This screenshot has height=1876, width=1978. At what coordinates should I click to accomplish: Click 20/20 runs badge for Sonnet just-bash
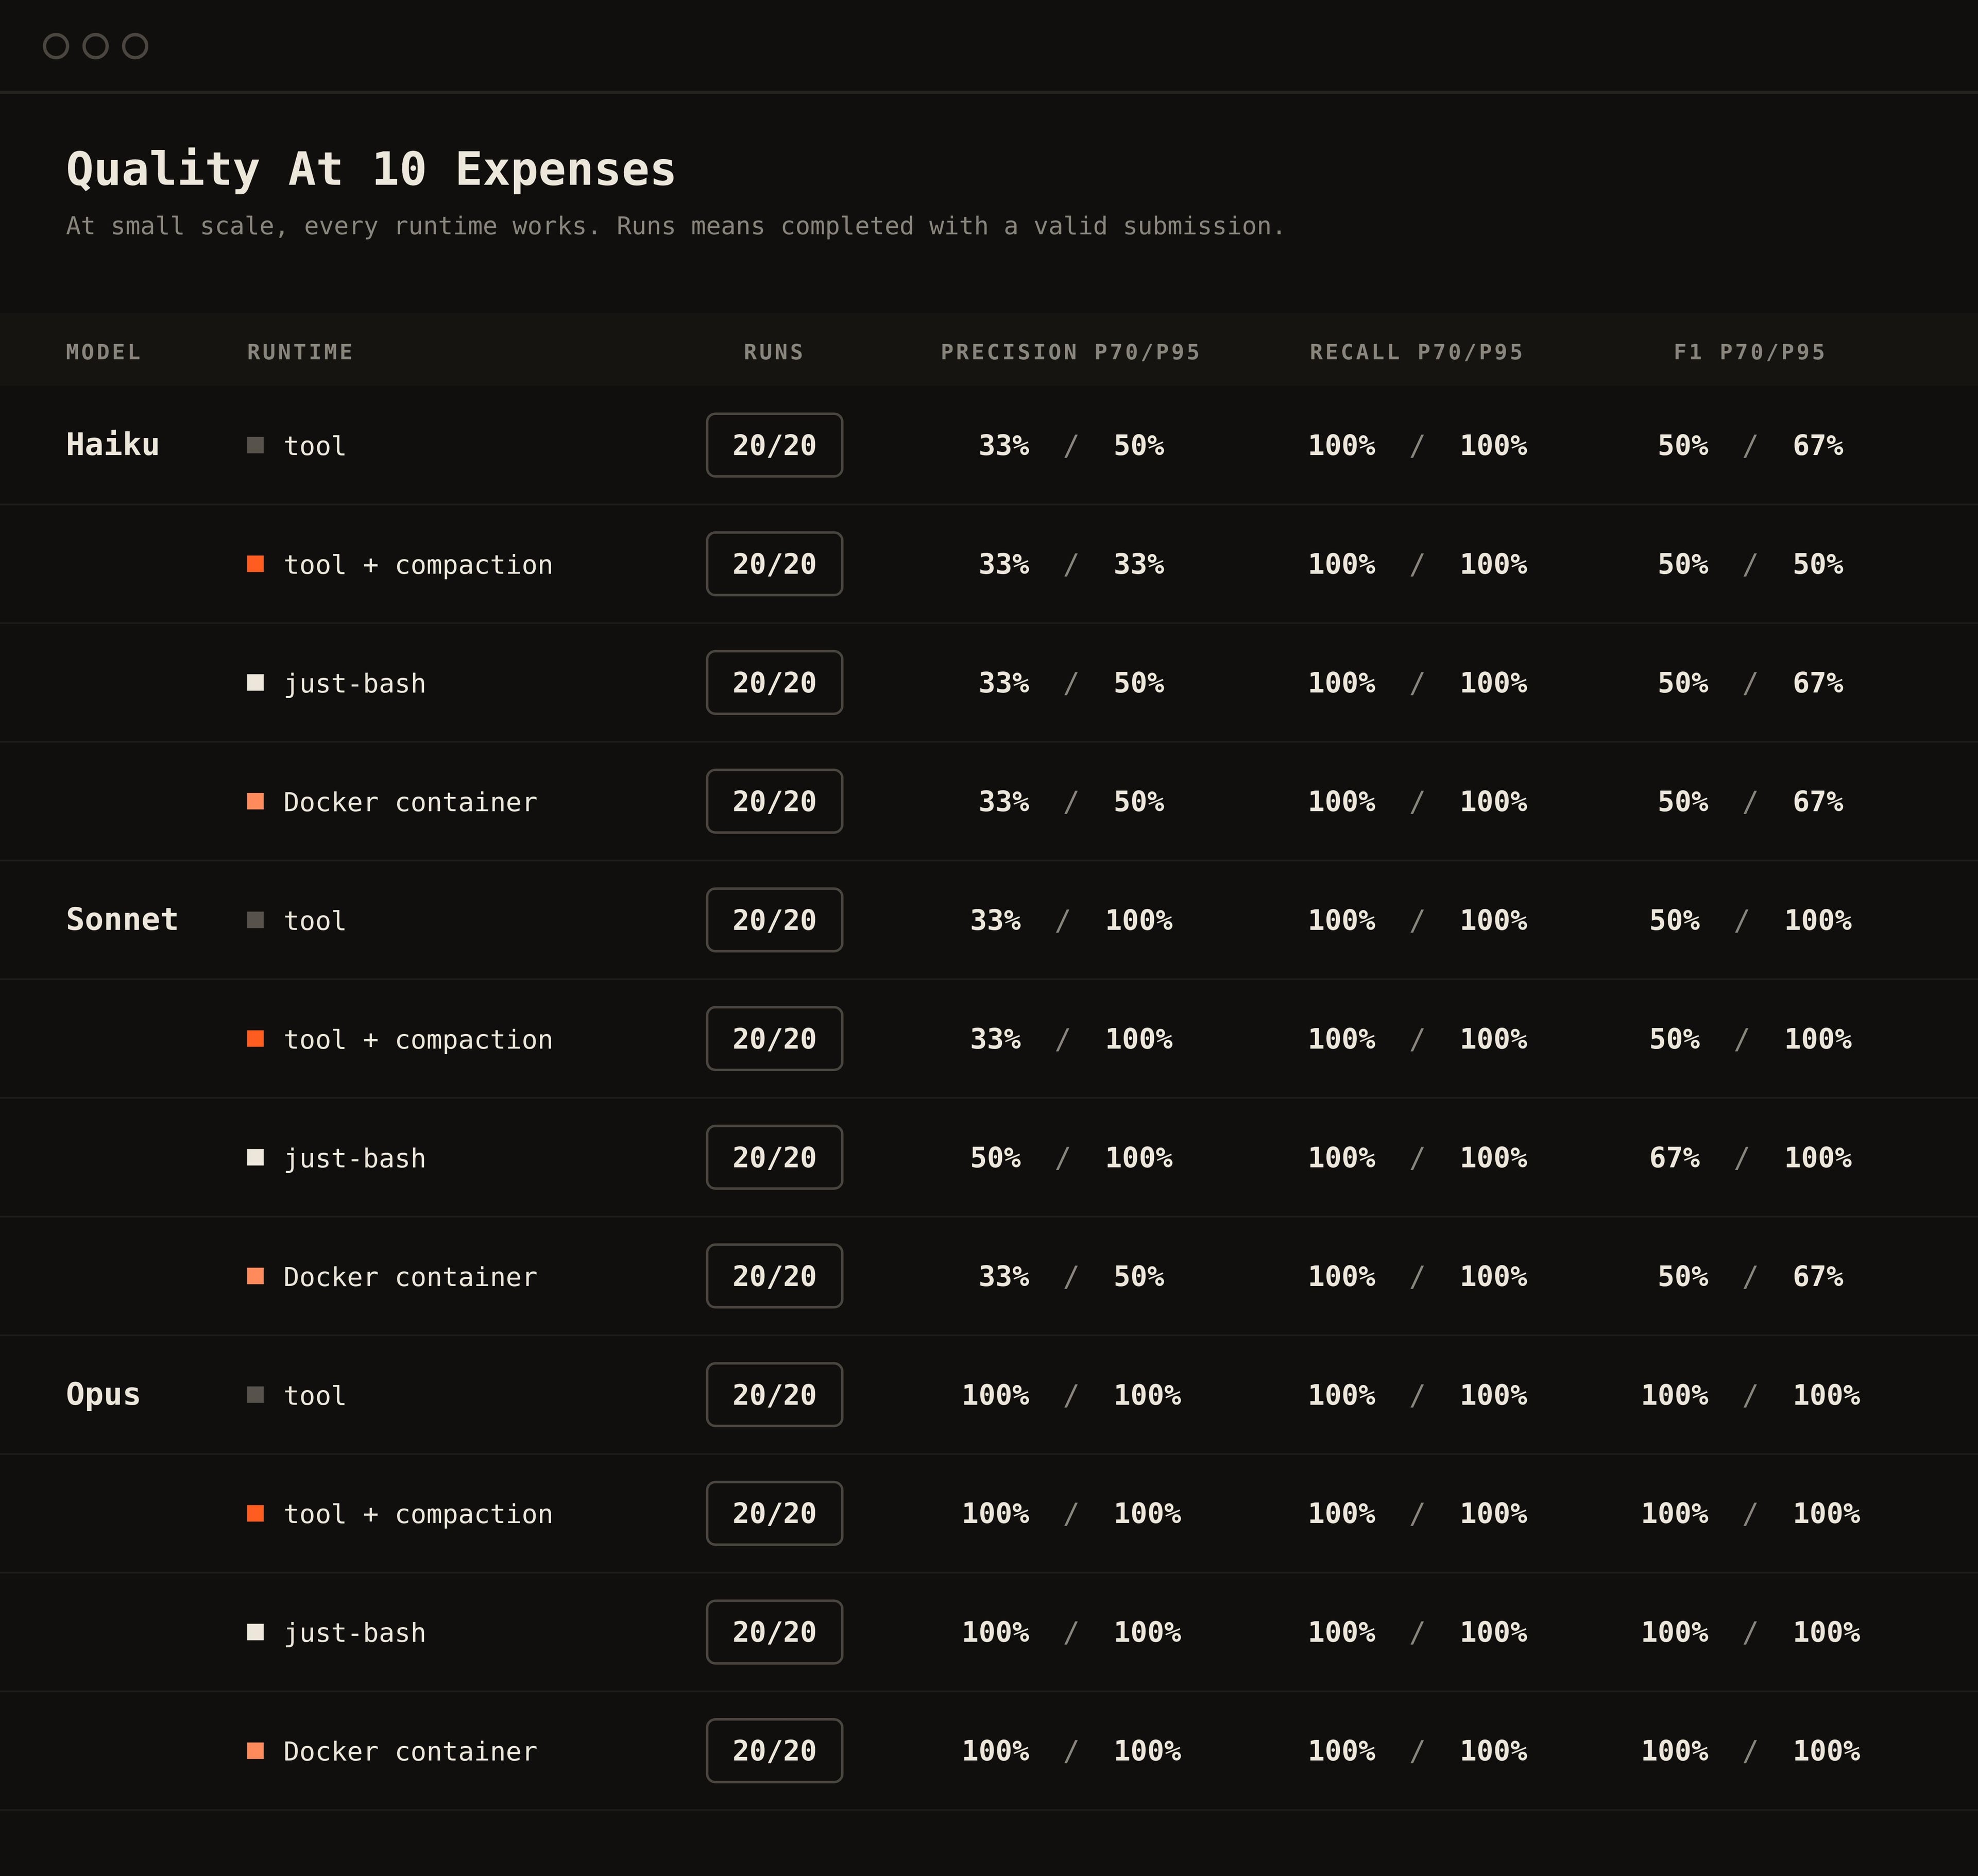[774, 1157]
